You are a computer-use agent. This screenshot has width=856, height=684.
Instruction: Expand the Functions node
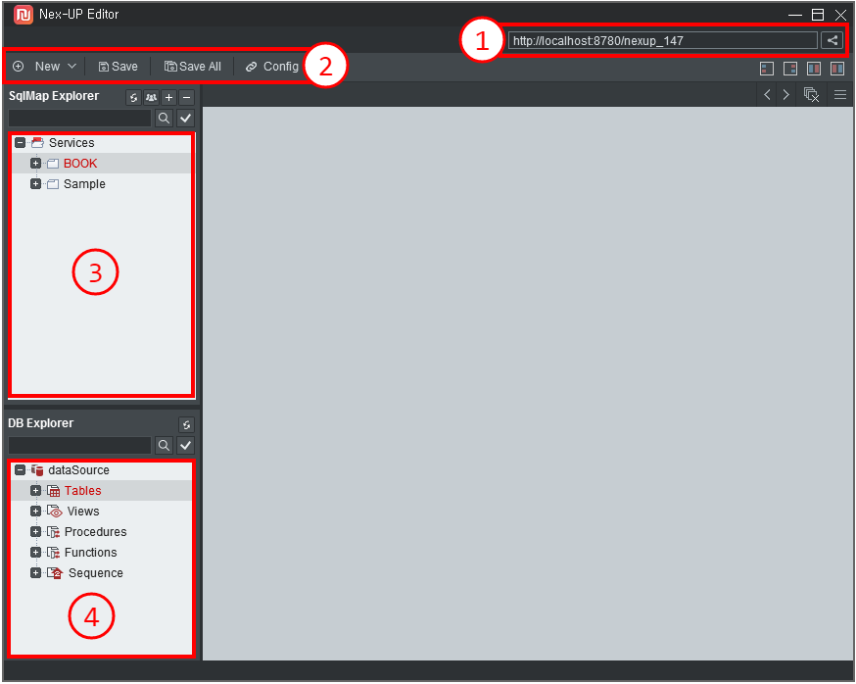point(35,553)
